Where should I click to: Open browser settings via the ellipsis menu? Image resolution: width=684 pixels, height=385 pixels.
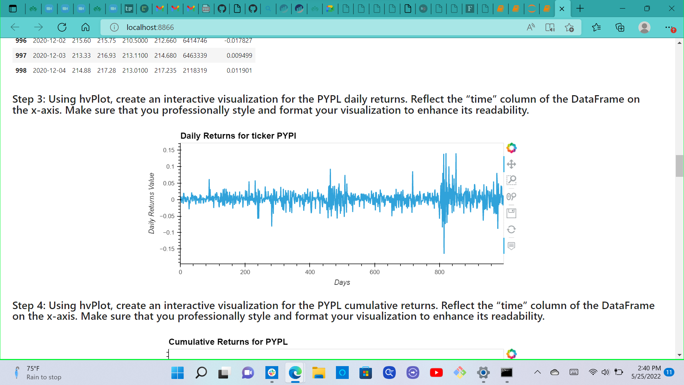pos(669,27)
